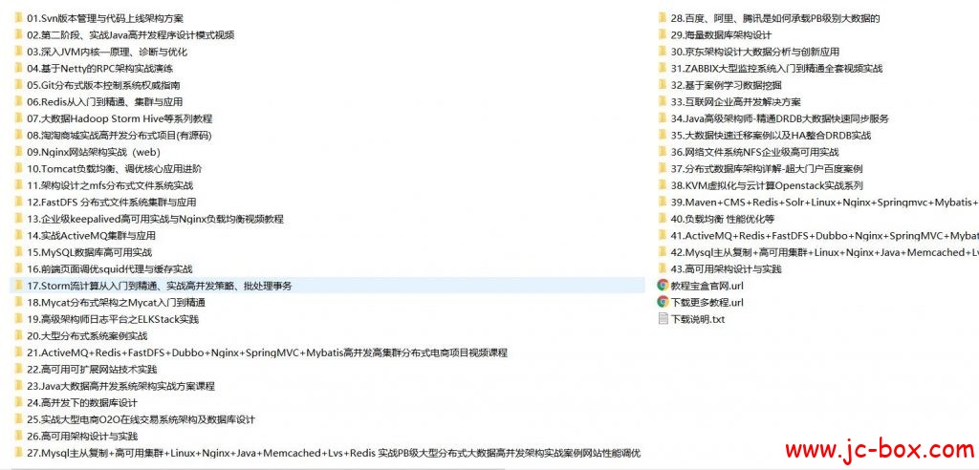The height and width of the screenshot is (470, 979).
Task: Select 02.第二阶段、实战Java高并发程序设计模式视频
Action: 130,35
